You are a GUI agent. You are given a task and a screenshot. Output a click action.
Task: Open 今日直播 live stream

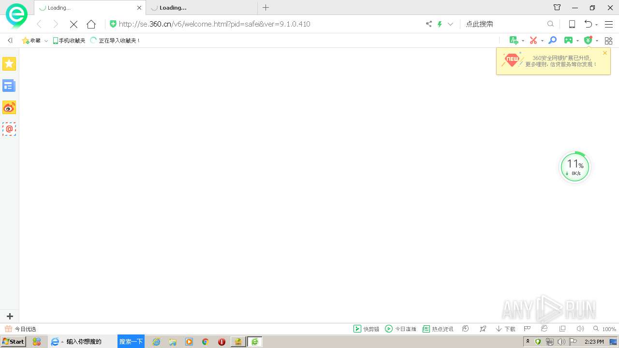(x=400, y=329)
